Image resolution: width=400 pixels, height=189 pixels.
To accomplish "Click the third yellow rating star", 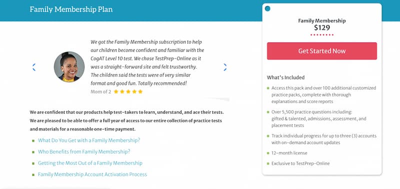I will [x=128, y=91].
